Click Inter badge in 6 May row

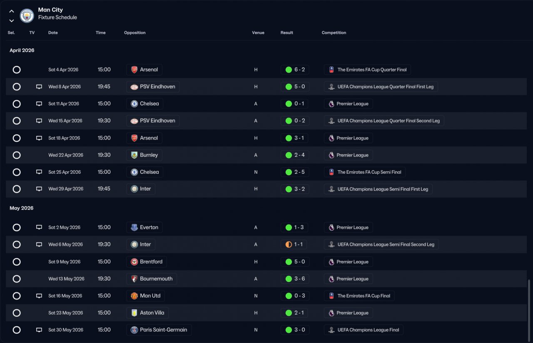tap(134, 245)
